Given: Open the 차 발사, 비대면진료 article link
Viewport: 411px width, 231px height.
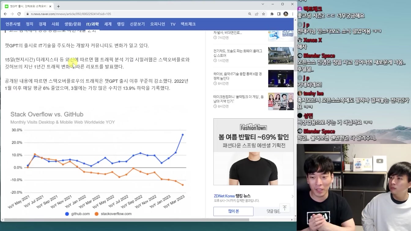Looking at the screenshot, I should point(228,32).
